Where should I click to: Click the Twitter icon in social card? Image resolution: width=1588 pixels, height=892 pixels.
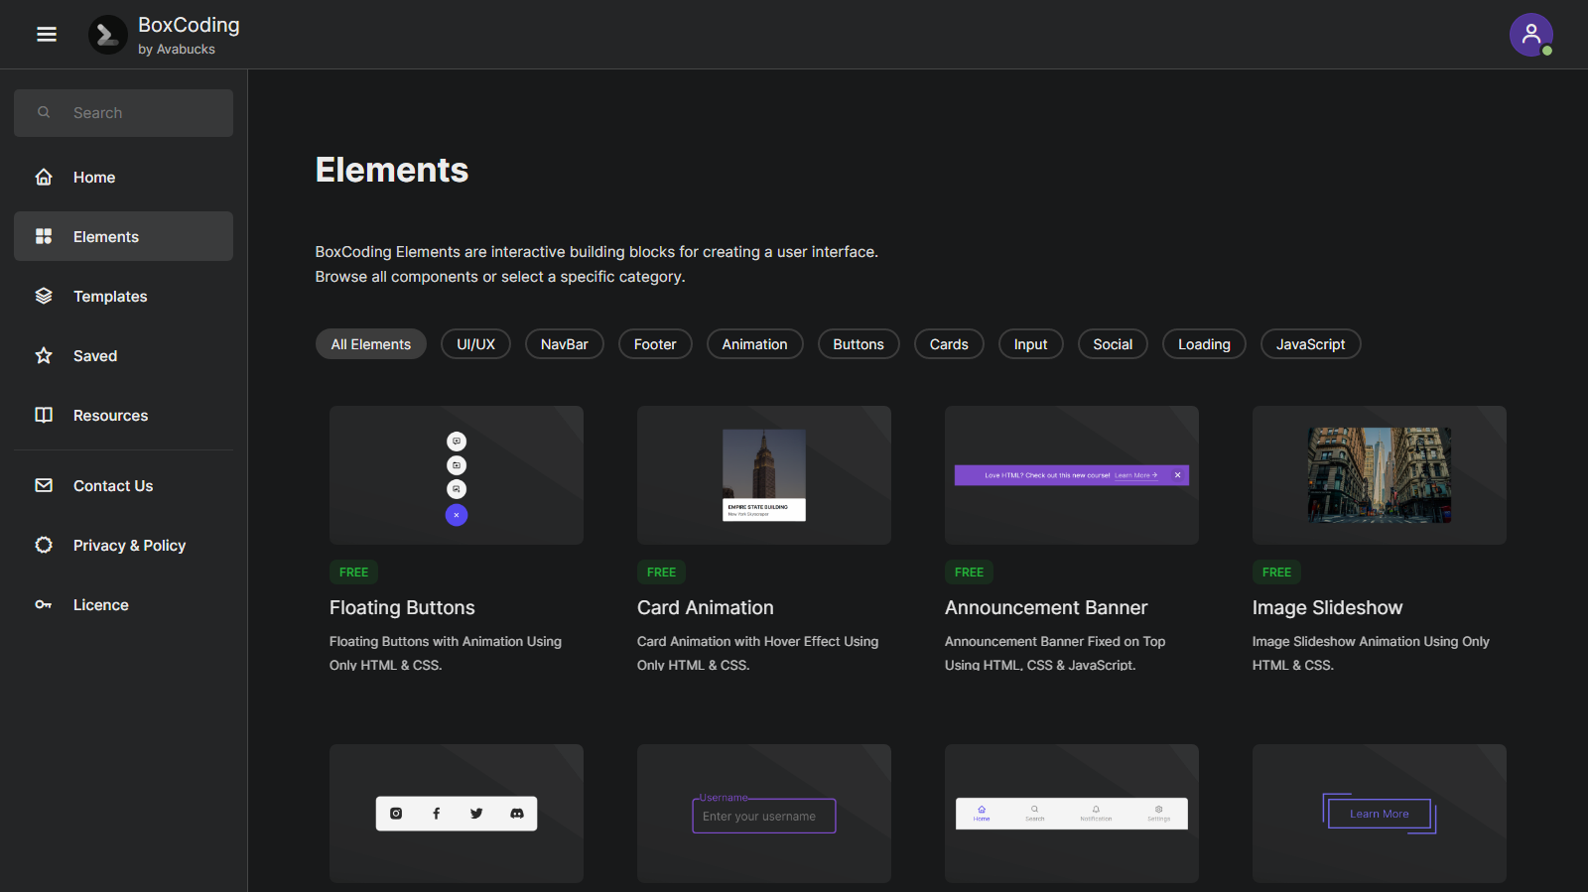pyautogui.click(x=476, y=814)
